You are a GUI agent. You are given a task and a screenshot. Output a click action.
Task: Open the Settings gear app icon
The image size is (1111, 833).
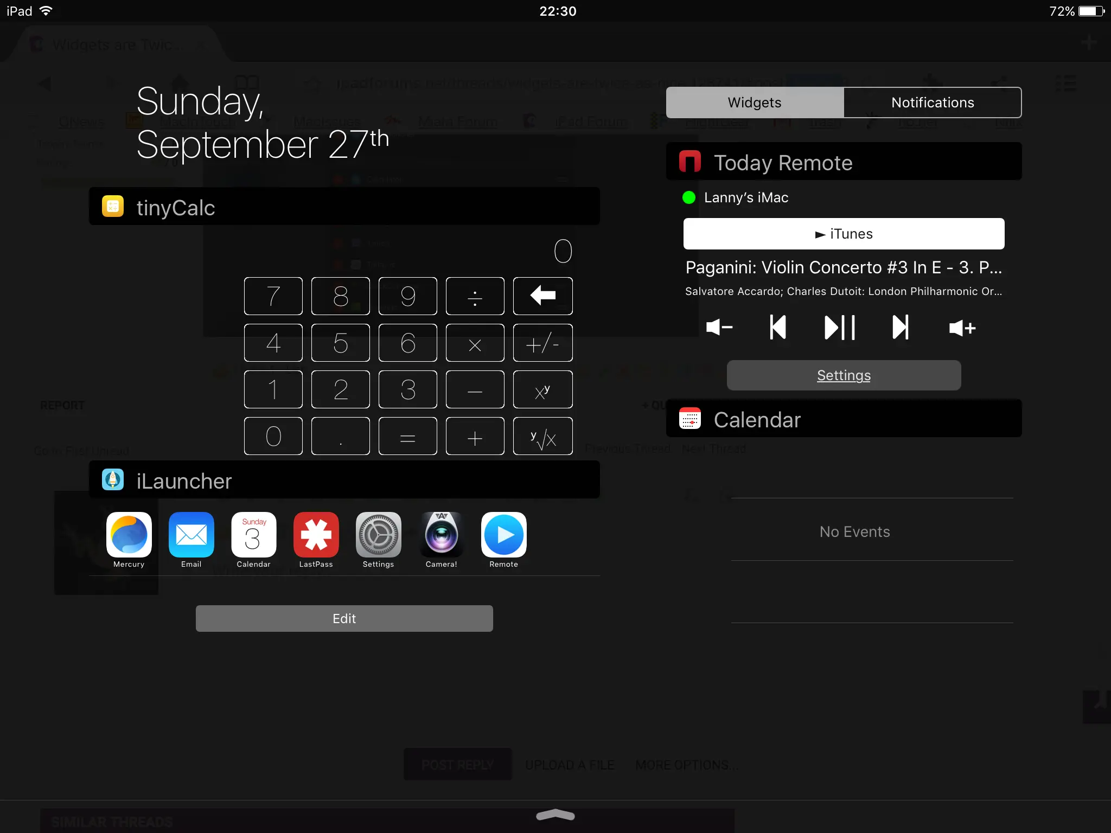point(378,535)
